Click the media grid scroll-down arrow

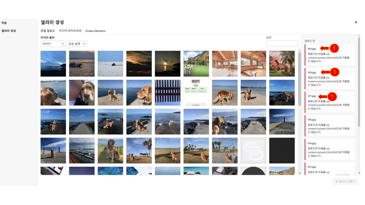(x=299, y=173)
